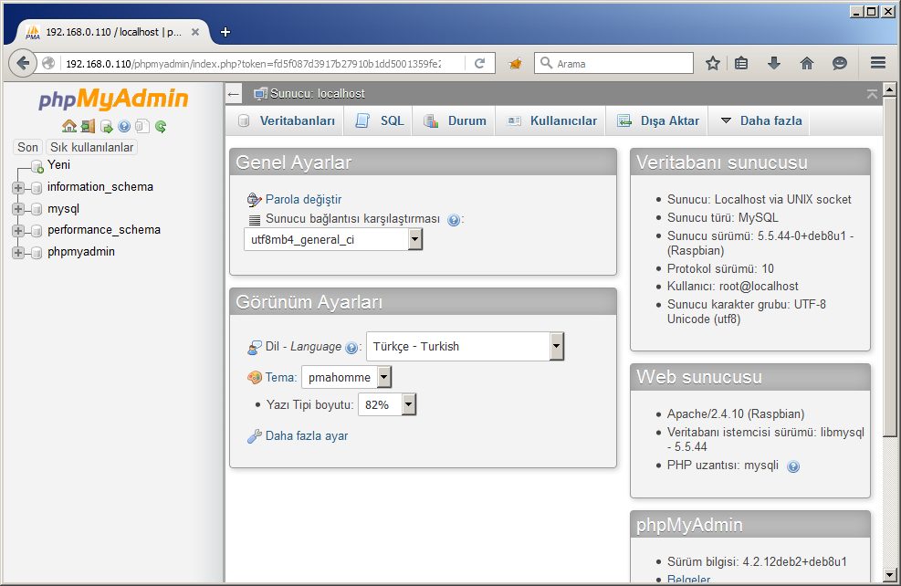Bookmark this page with the star icon
901x586 pixels.
tap(713, 63)
